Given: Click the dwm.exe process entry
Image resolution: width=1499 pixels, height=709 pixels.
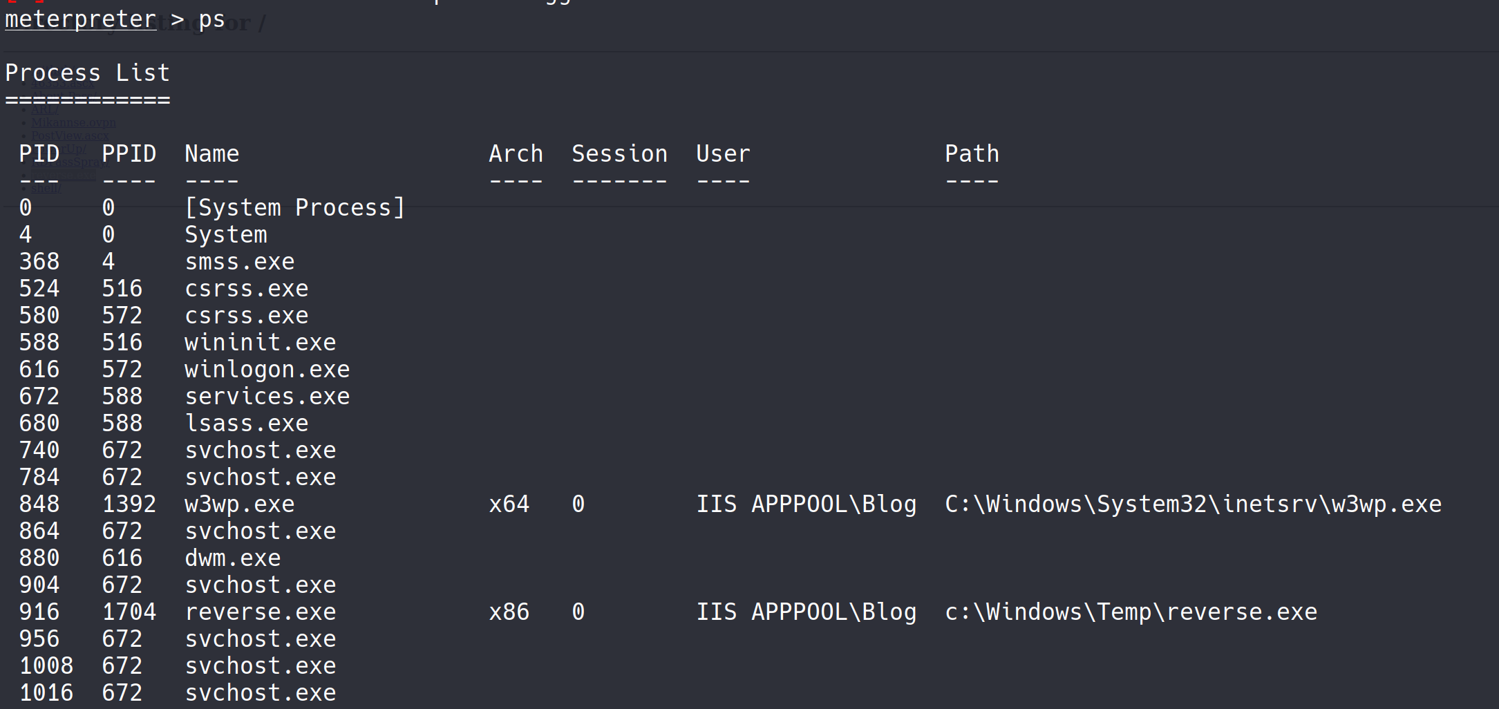Looking at the screenshot, I should click(x=232, y=558).
